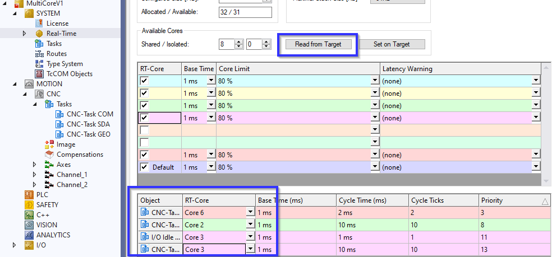Open Core Limit dropdown in Default row
The width and height of the screenshot is (552, 257).
pyautogui.click(x=375, y=167)
